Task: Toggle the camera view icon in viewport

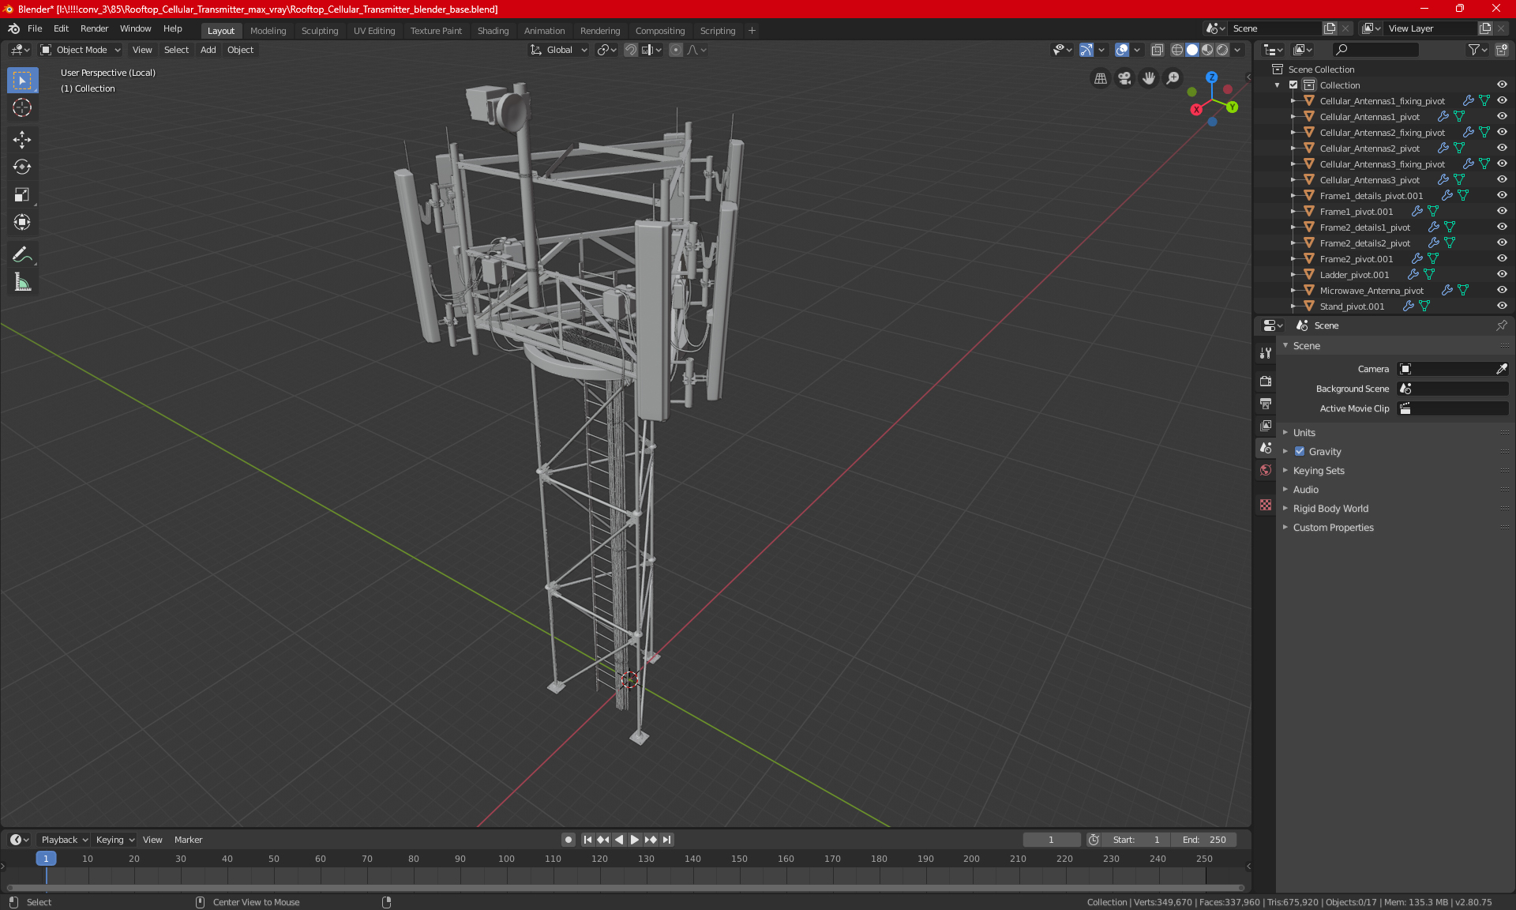Action: click(x=1124, y=78)
